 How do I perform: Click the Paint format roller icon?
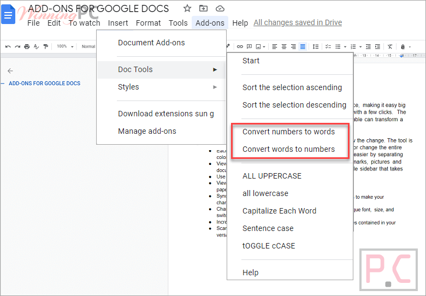(x=46, y=47)
